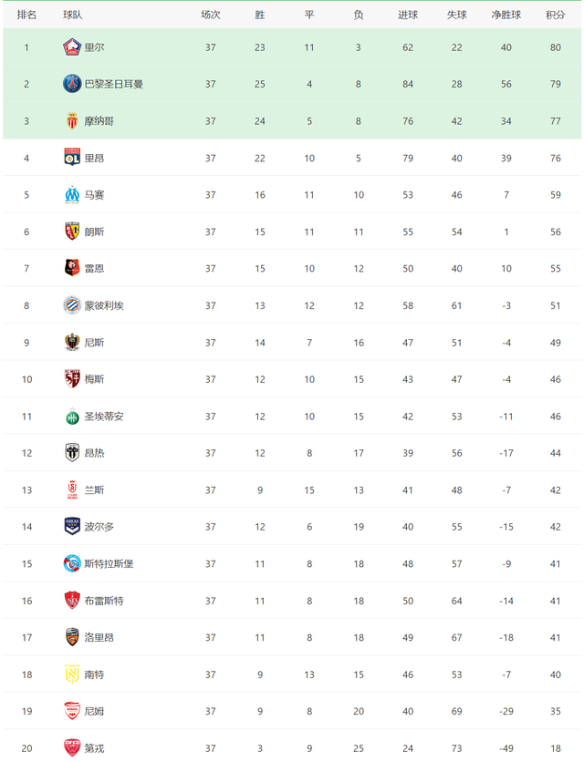Viewport: 584px width, 762px height.
Task: Click the Dijon (第戎) team name
Action: click(94, 748)
